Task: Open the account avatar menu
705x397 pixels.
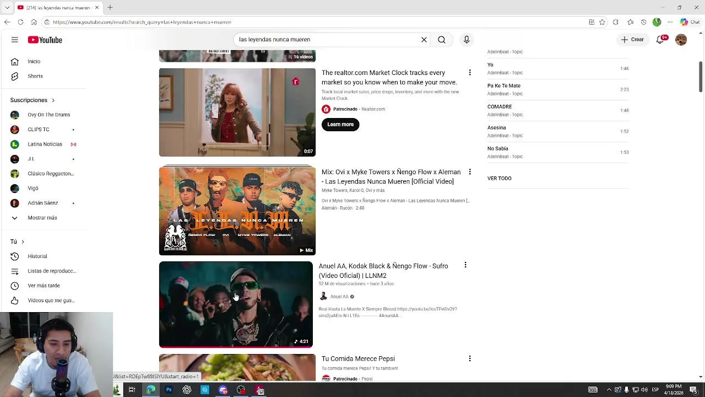Action: tap(681, 40)
